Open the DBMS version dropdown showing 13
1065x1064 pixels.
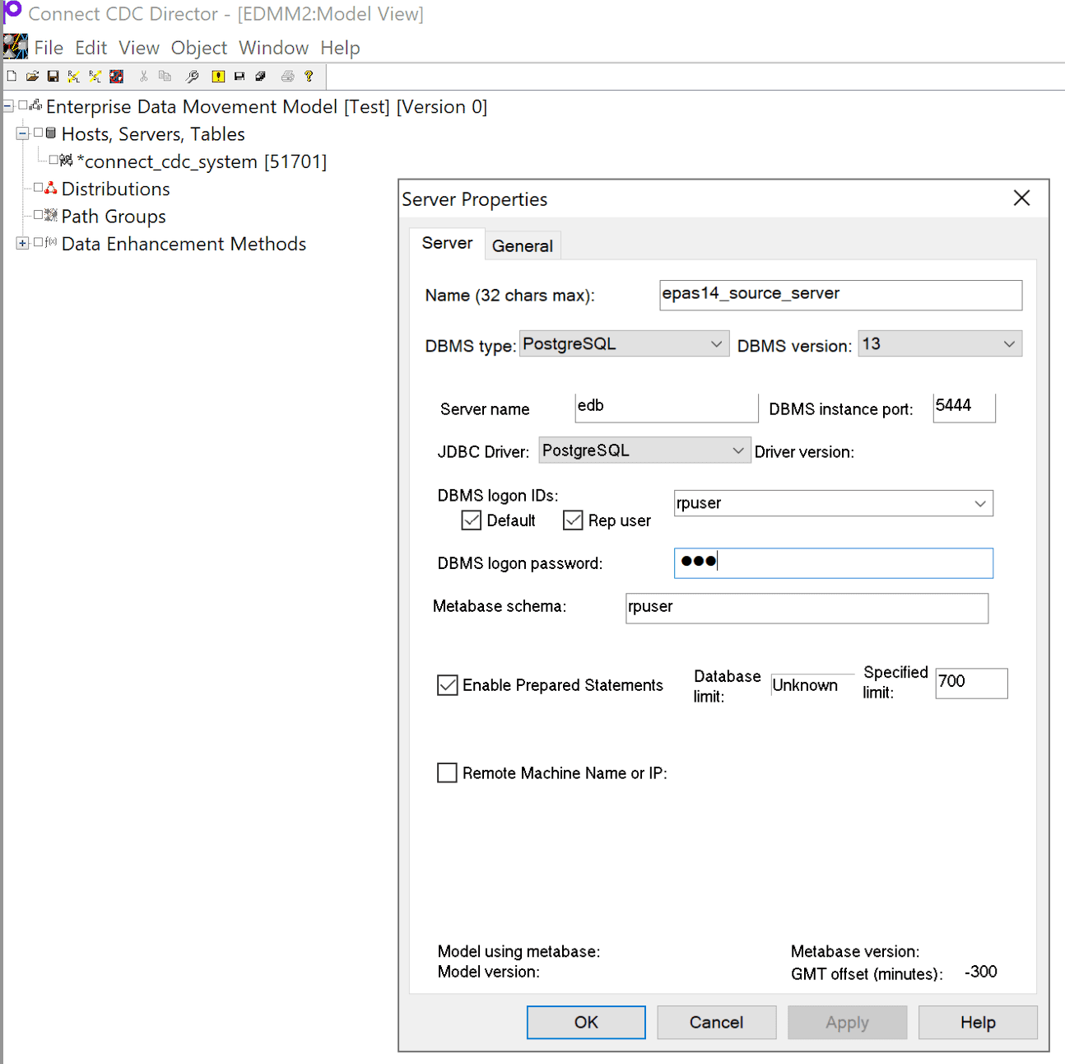click(x=1010, y=343)
